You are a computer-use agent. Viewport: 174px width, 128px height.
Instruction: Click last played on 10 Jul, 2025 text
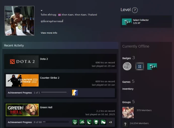[x=100, y=114]
